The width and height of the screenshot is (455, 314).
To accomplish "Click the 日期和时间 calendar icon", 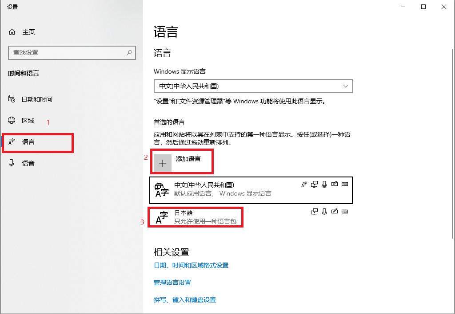I will [12, 99].
